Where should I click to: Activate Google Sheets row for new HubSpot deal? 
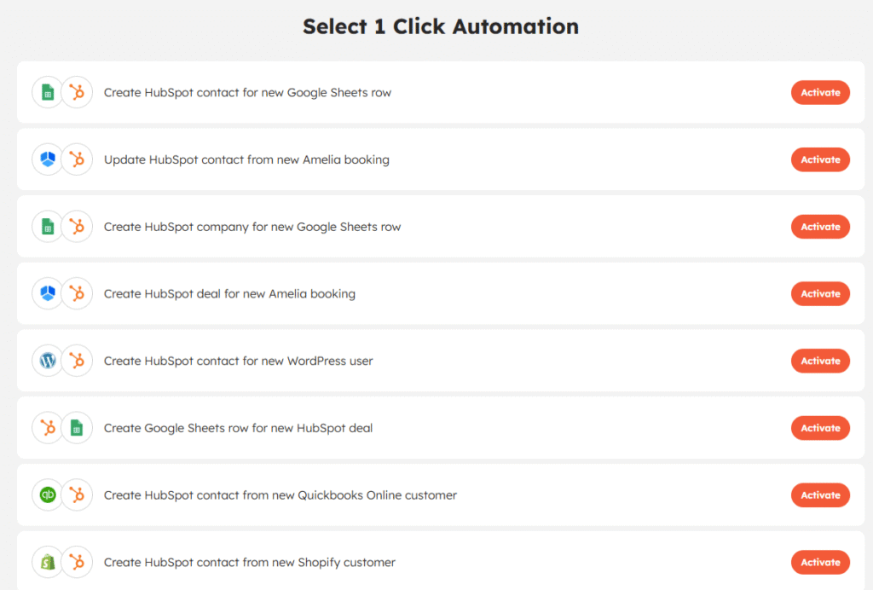tap(820, 428)
